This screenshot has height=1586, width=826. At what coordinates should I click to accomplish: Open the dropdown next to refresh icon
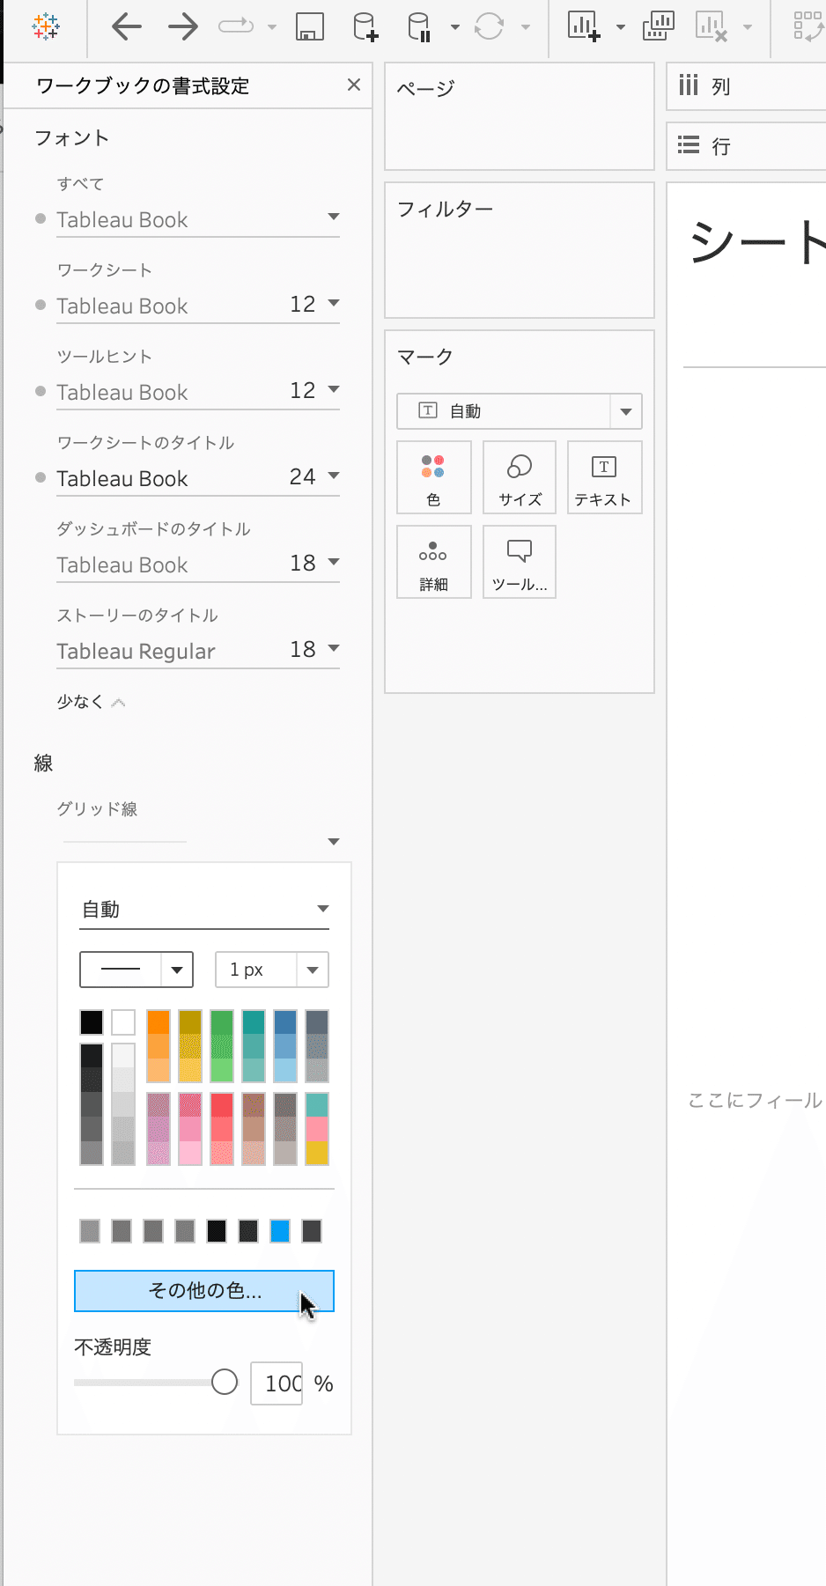tap(526, 27)
